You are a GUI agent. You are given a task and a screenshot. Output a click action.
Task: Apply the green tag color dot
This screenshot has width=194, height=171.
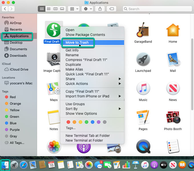click(86, 122)
